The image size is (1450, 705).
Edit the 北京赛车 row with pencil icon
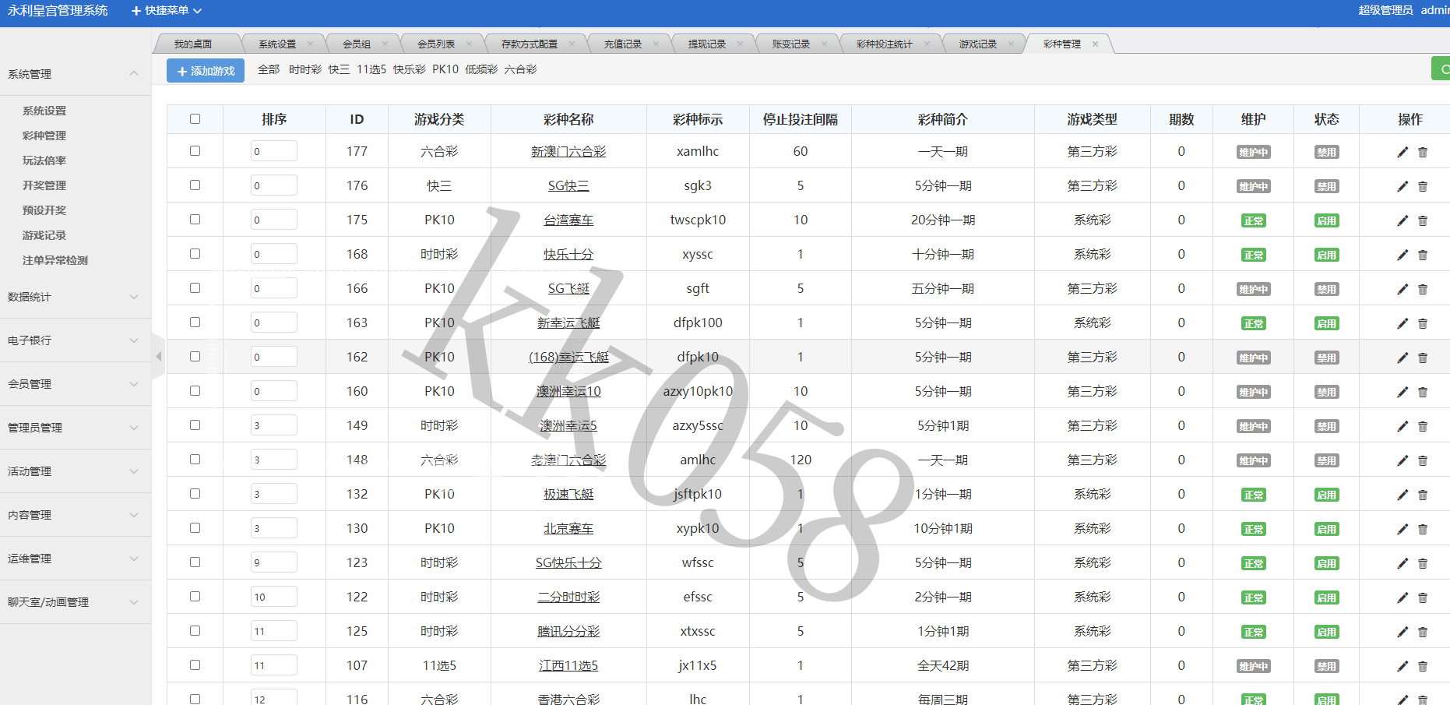(1402, 529)
